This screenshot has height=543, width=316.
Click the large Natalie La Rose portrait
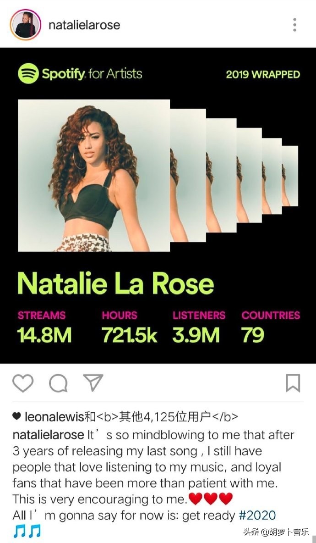(94, 176)
